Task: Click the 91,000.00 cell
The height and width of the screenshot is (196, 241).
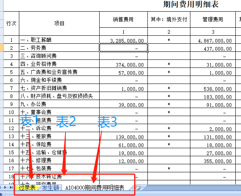Action: click(213, 104)
